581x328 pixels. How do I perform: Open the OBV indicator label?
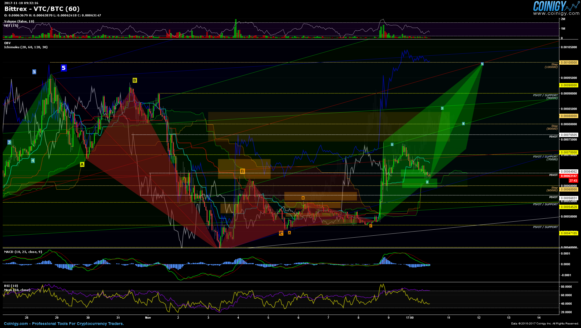click(x=7, y=43)
